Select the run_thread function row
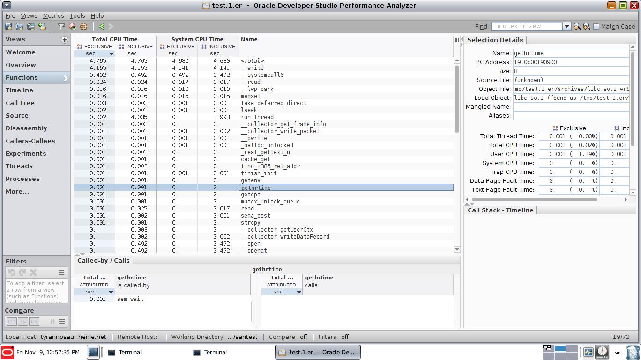641x360 pixels. point(263,117)
